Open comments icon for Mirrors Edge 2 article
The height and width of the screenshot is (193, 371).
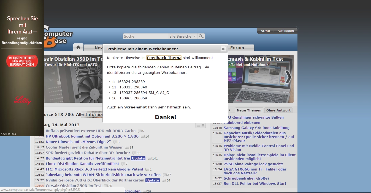pos(115,142)
